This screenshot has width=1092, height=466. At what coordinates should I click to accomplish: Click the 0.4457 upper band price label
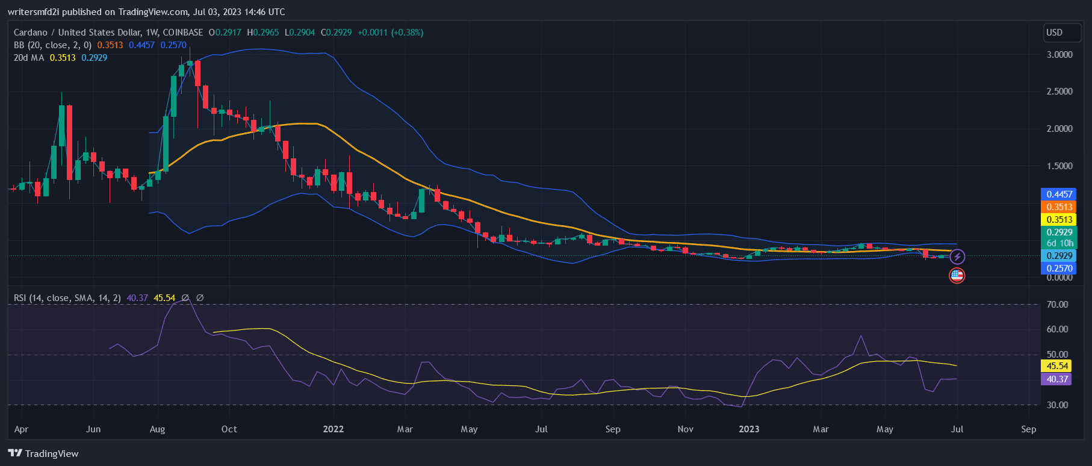tap(1058, 194)
